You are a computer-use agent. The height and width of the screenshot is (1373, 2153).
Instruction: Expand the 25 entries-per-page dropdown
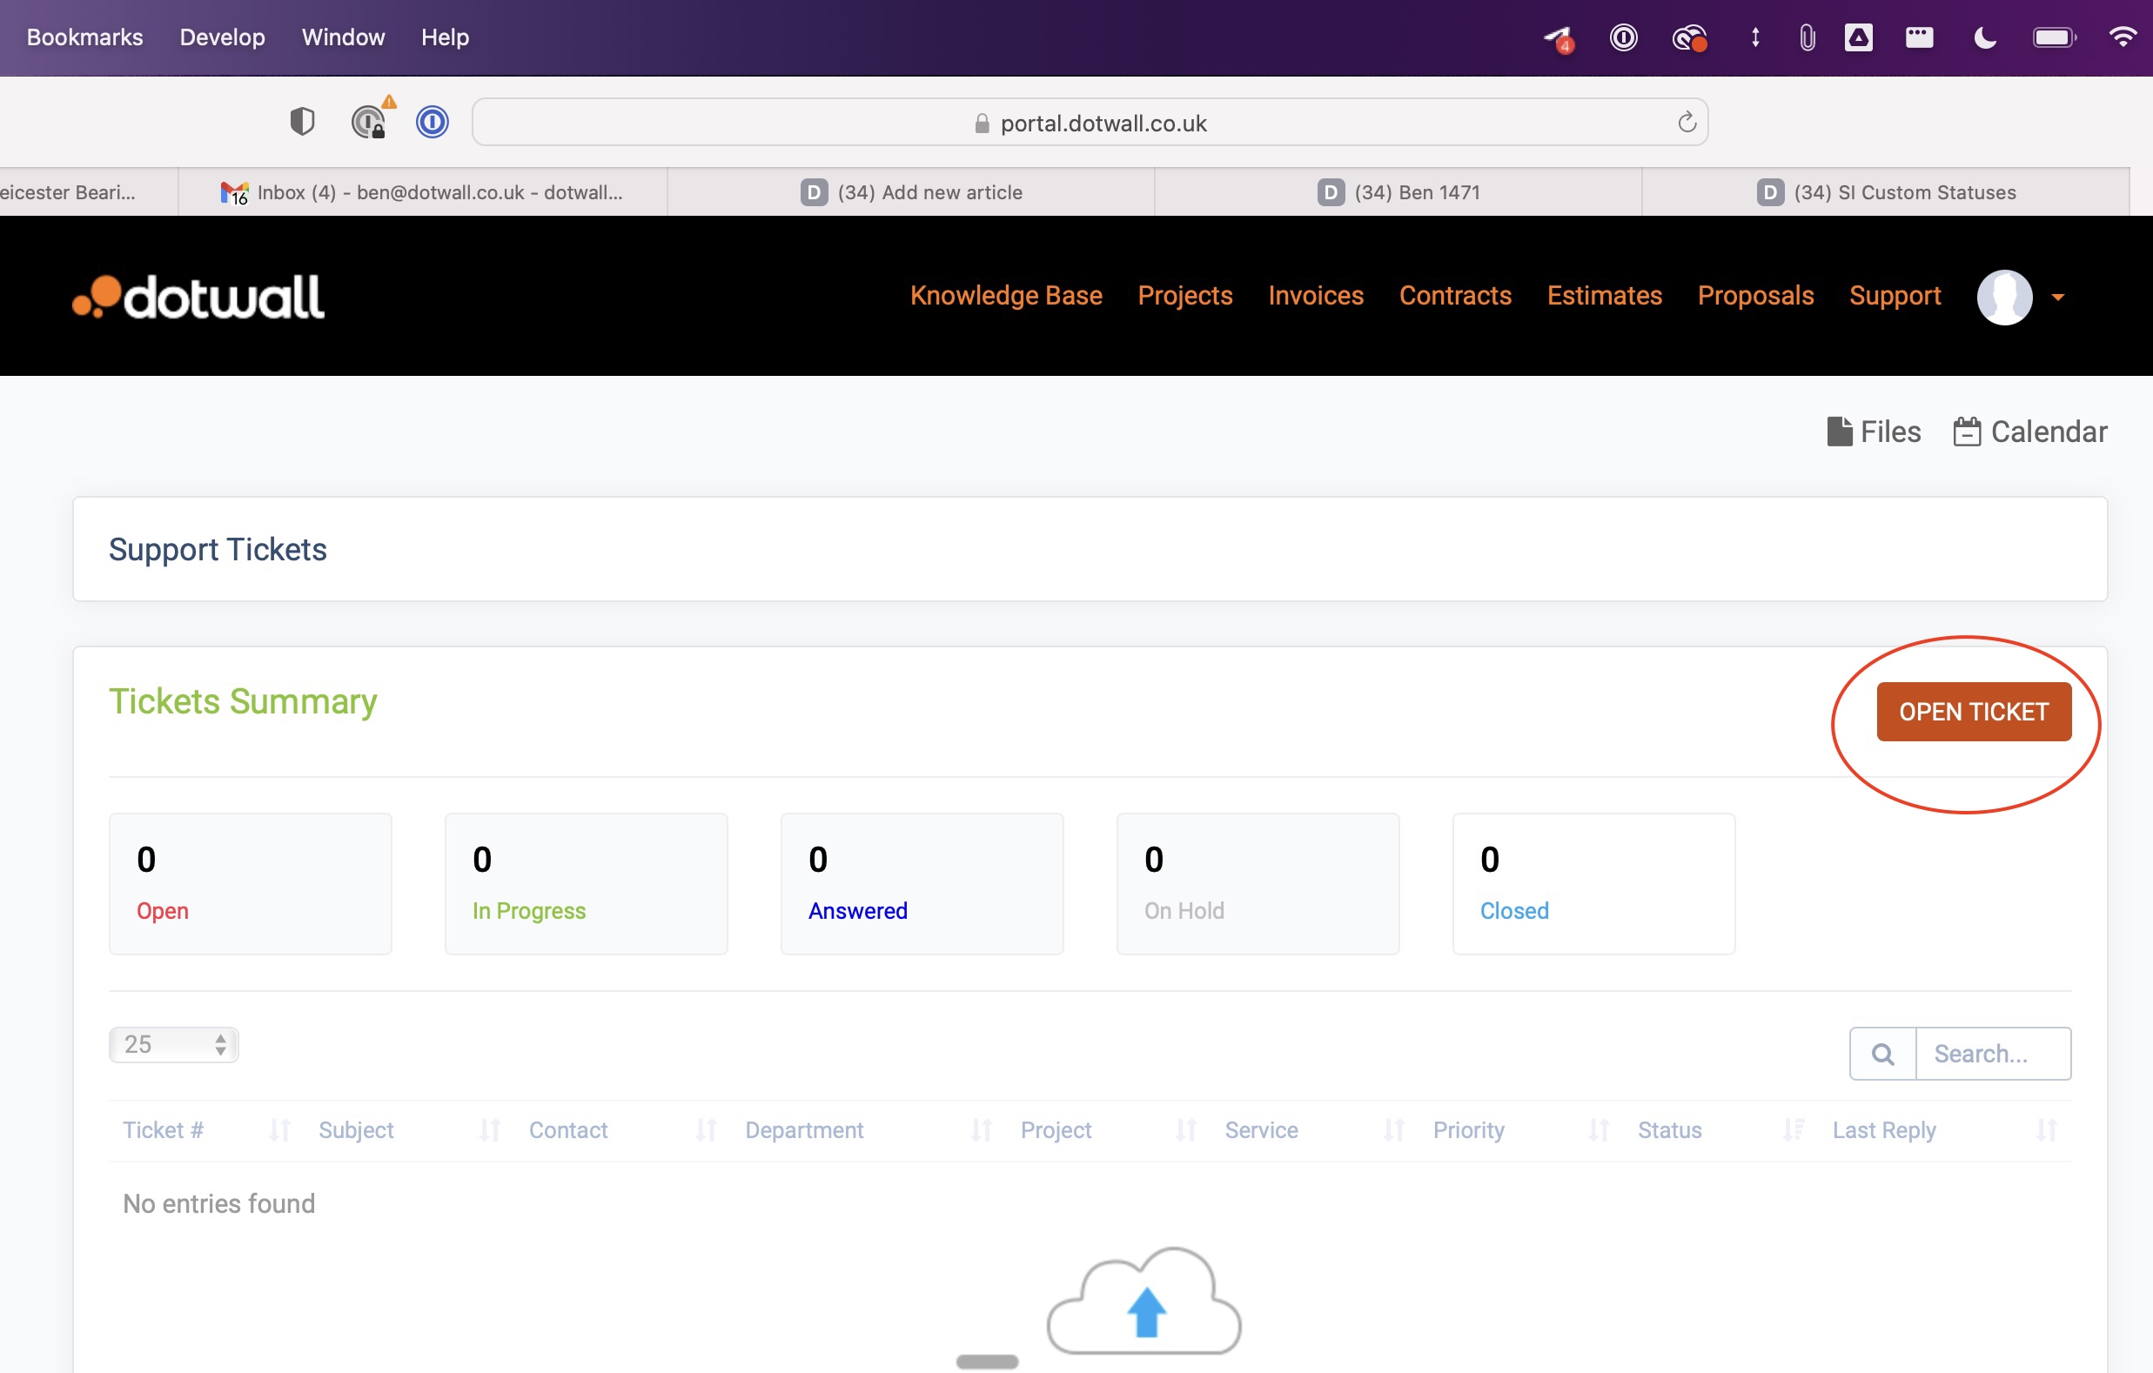173,1044
